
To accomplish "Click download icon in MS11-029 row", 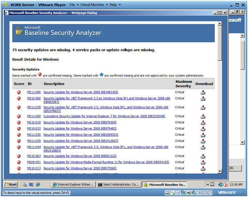I will (203, 141).
